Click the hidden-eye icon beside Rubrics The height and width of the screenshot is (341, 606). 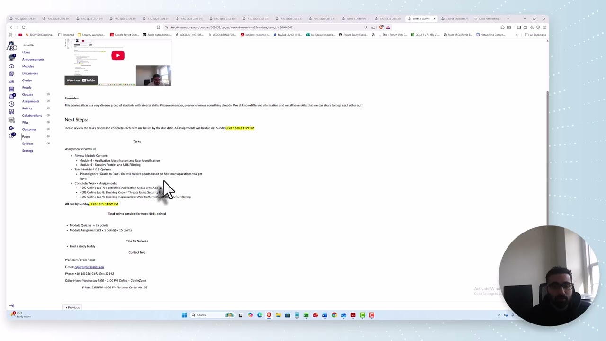click(x=48, y=108)
